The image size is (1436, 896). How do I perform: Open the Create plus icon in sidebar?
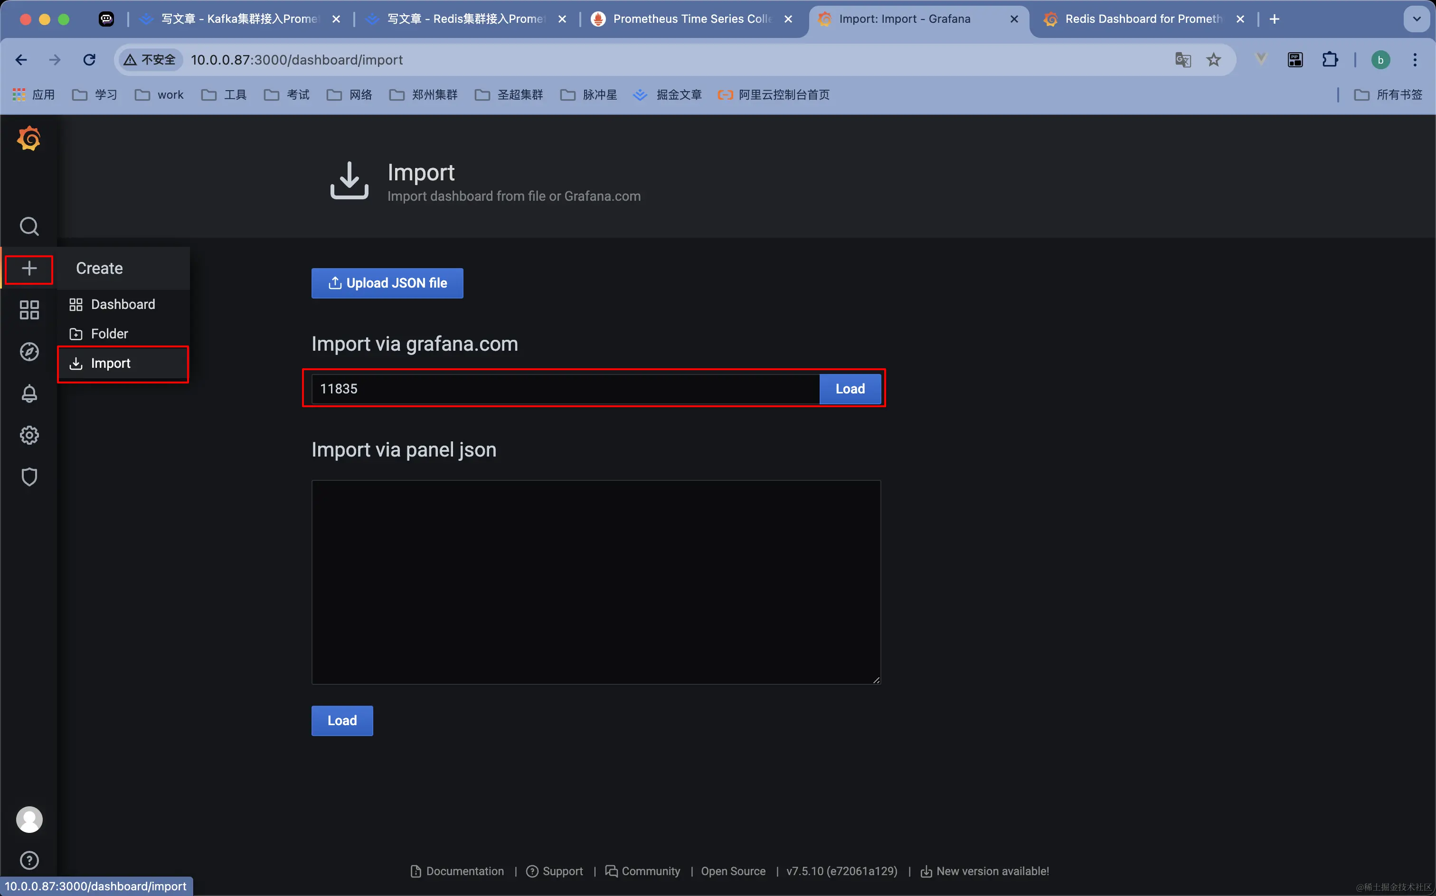(29, 269)
